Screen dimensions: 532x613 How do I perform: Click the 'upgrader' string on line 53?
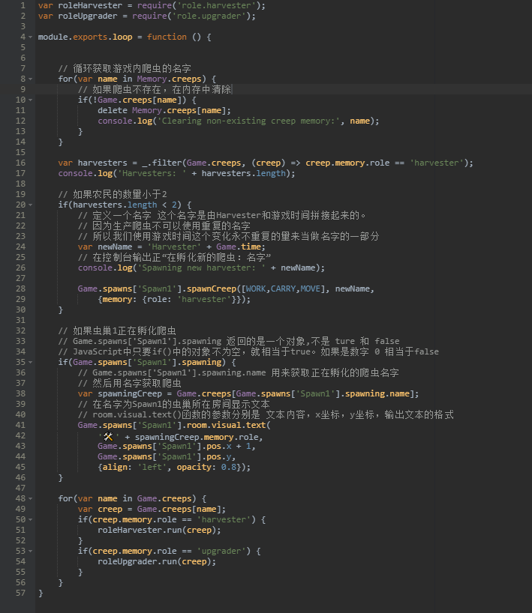pyautogui.click(x=224, y=552)
